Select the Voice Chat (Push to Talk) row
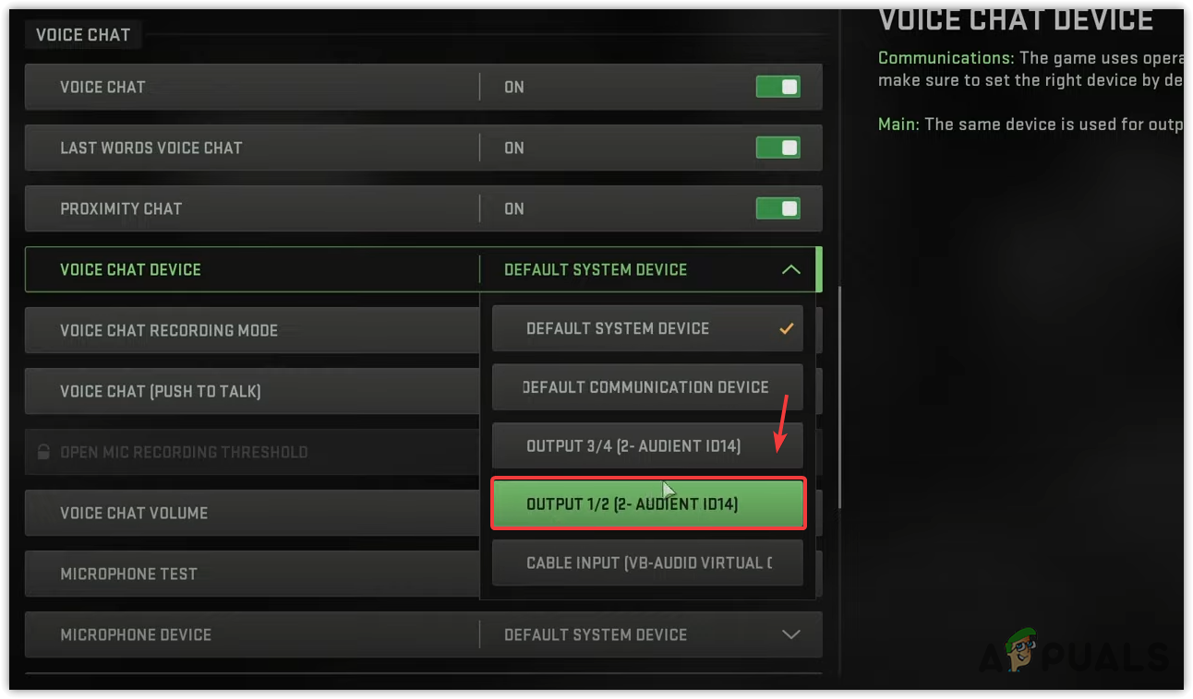 pyautogui.click(x=161, y=391)
